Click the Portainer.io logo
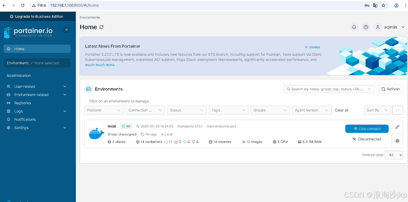Image resolution: width=408 pixels, height=202 pixels. pos(28,32)
